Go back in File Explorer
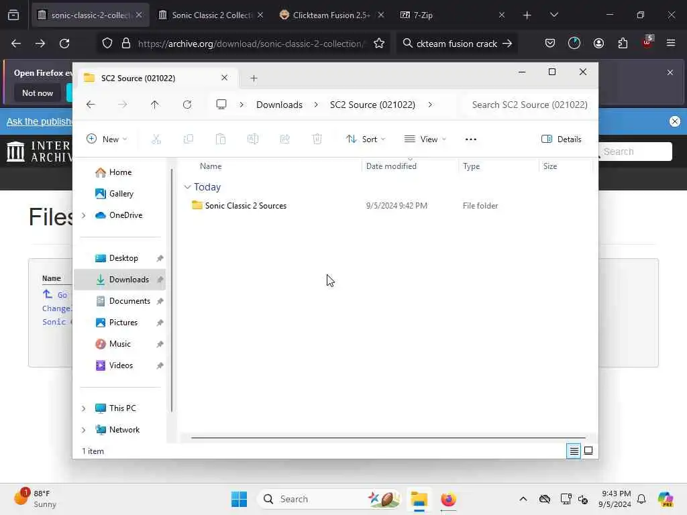The height and width of the screenshot is (515, 687). tap(91, 105)
